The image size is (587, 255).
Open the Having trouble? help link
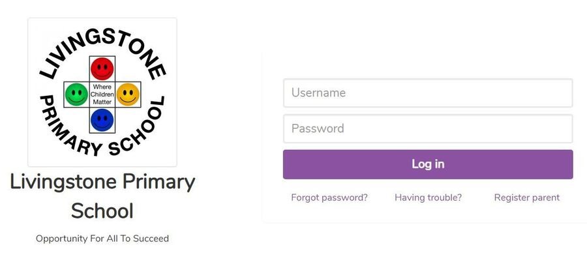tap(429, 198)
